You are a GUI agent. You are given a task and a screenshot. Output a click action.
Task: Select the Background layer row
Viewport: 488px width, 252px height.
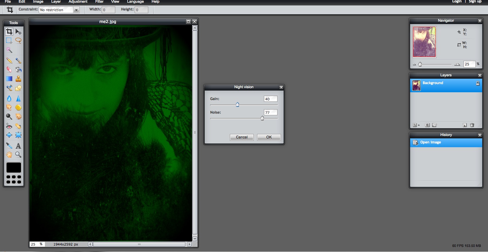446,85
